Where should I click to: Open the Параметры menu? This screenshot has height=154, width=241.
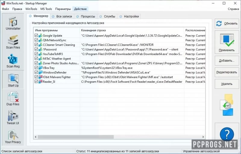[x=63, y=9]
